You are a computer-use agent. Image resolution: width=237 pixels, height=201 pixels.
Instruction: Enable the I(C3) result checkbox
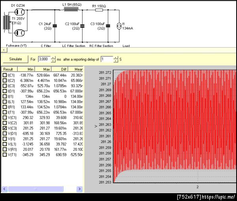pos(5,86)
